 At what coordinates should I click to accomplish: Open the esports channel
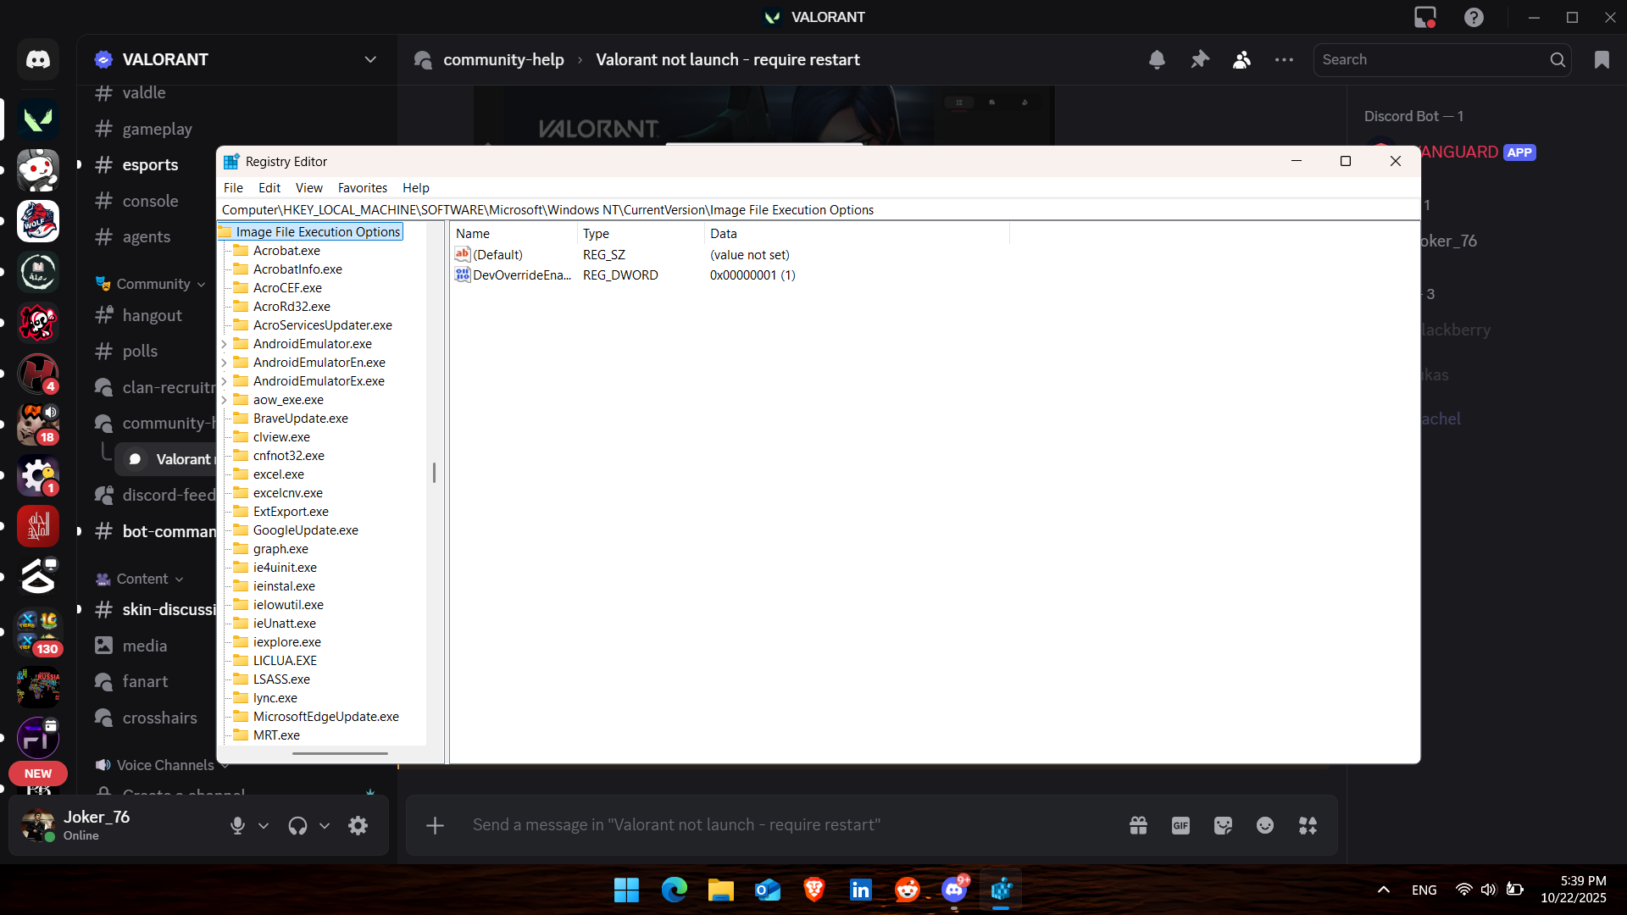point(150,165)
